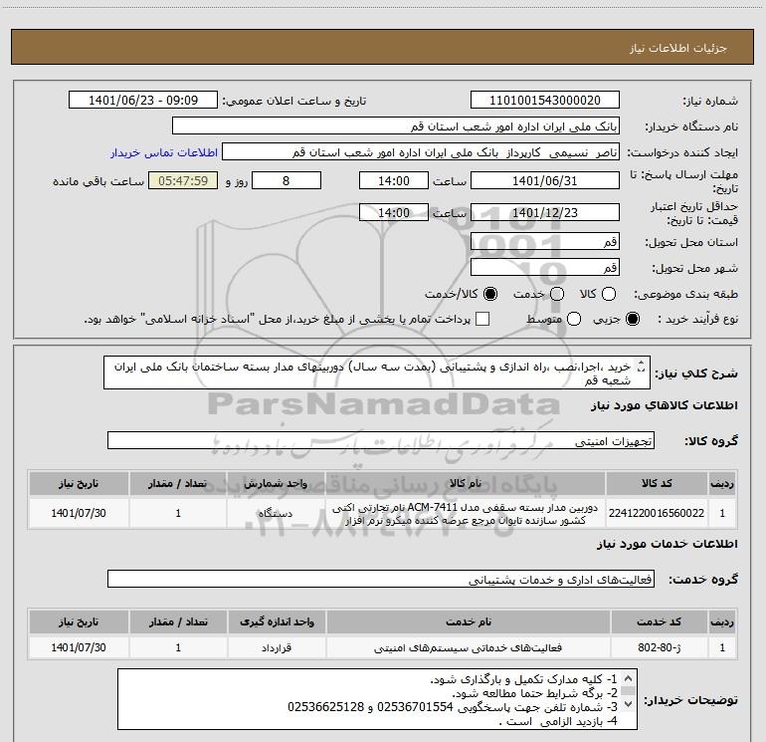Click note line بازدید الزامی است

pyautogui.click(x=558, y=721)
